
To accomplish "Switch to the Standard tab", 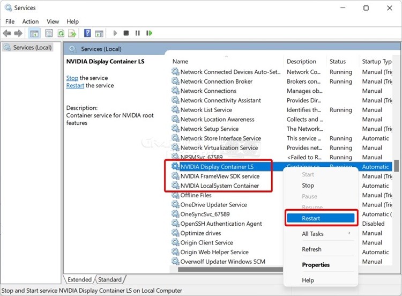I will pos(110,279).
